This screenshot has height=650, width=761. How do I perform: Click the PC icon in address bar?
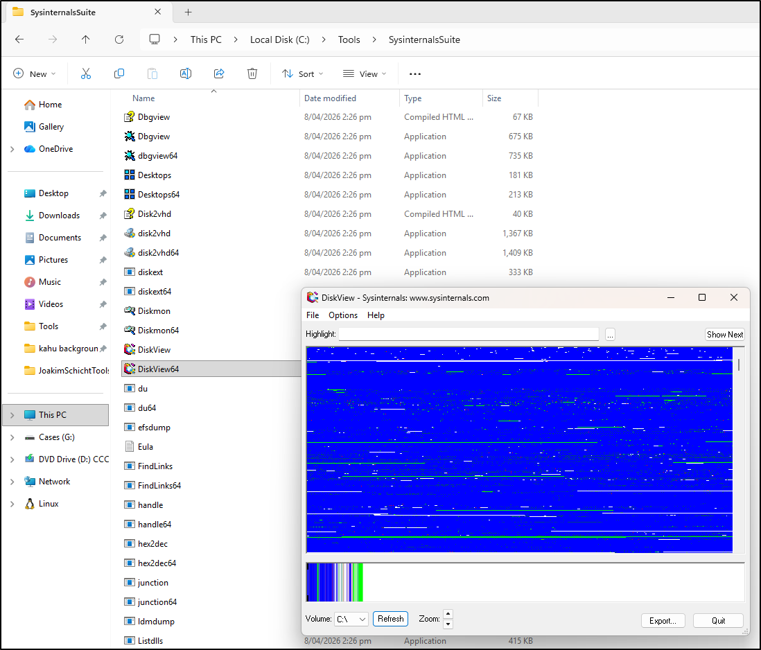tap(155, 39)
